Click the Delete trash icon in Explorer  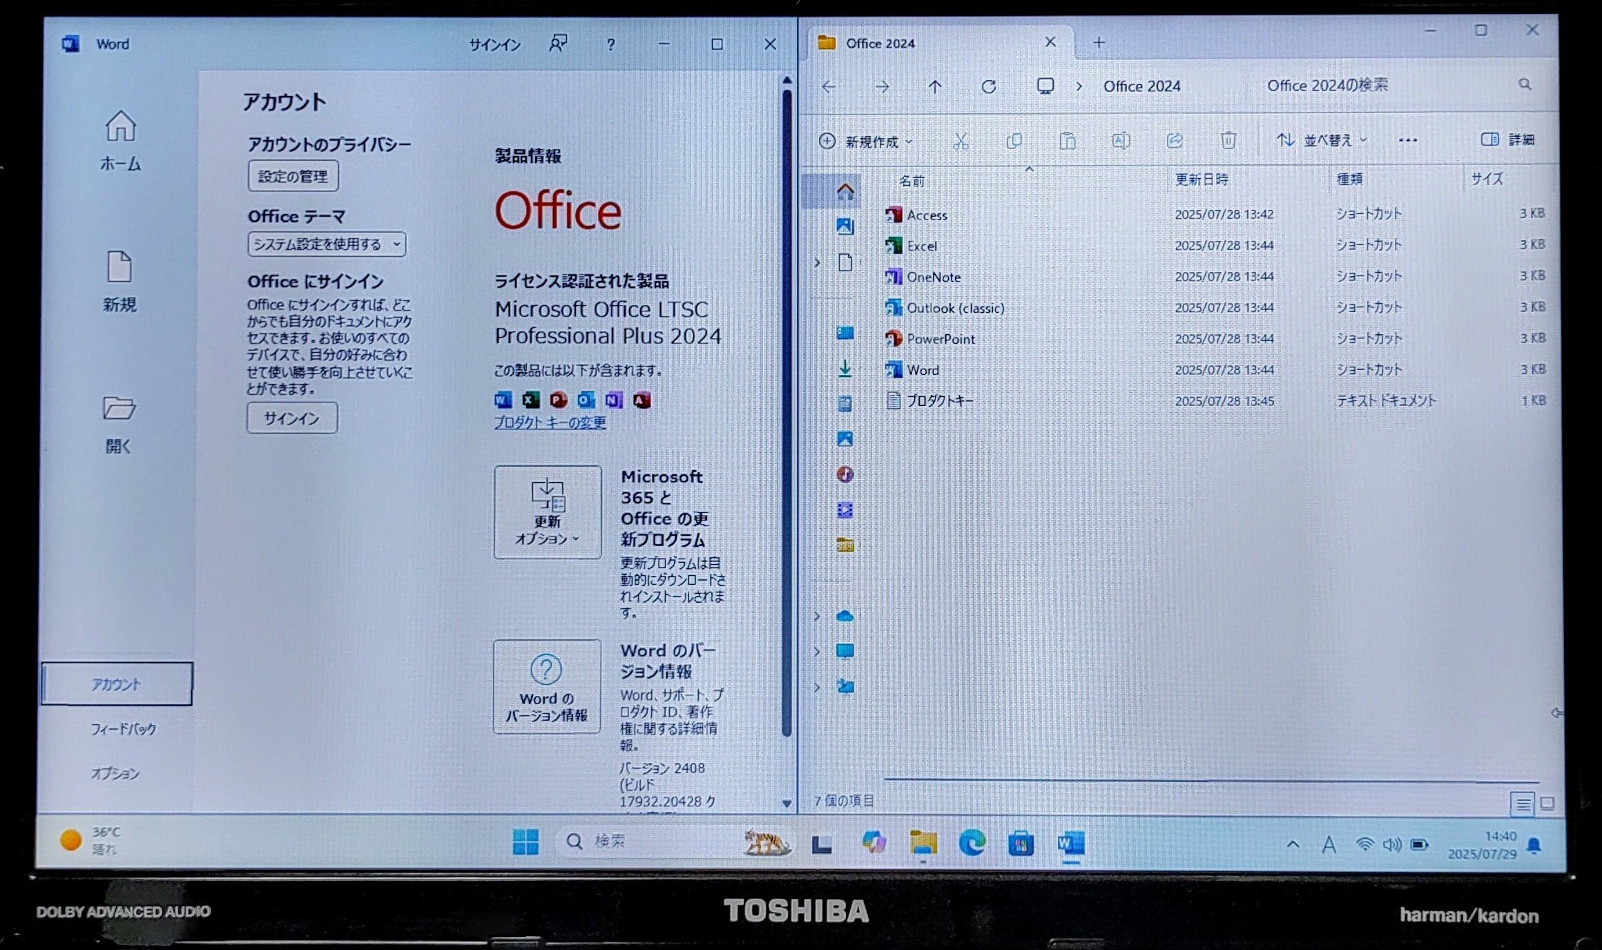pos(1228,141)
